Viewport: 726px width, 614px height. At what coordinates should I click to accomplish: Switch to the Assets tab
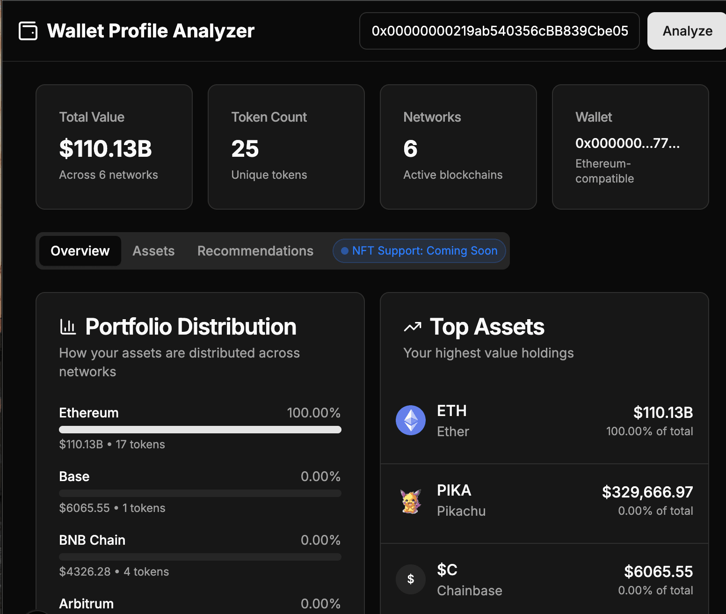point(153,251)
